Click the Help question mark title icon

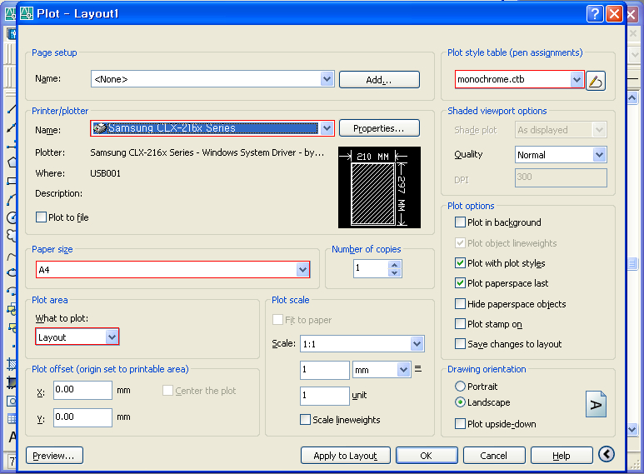594,13
